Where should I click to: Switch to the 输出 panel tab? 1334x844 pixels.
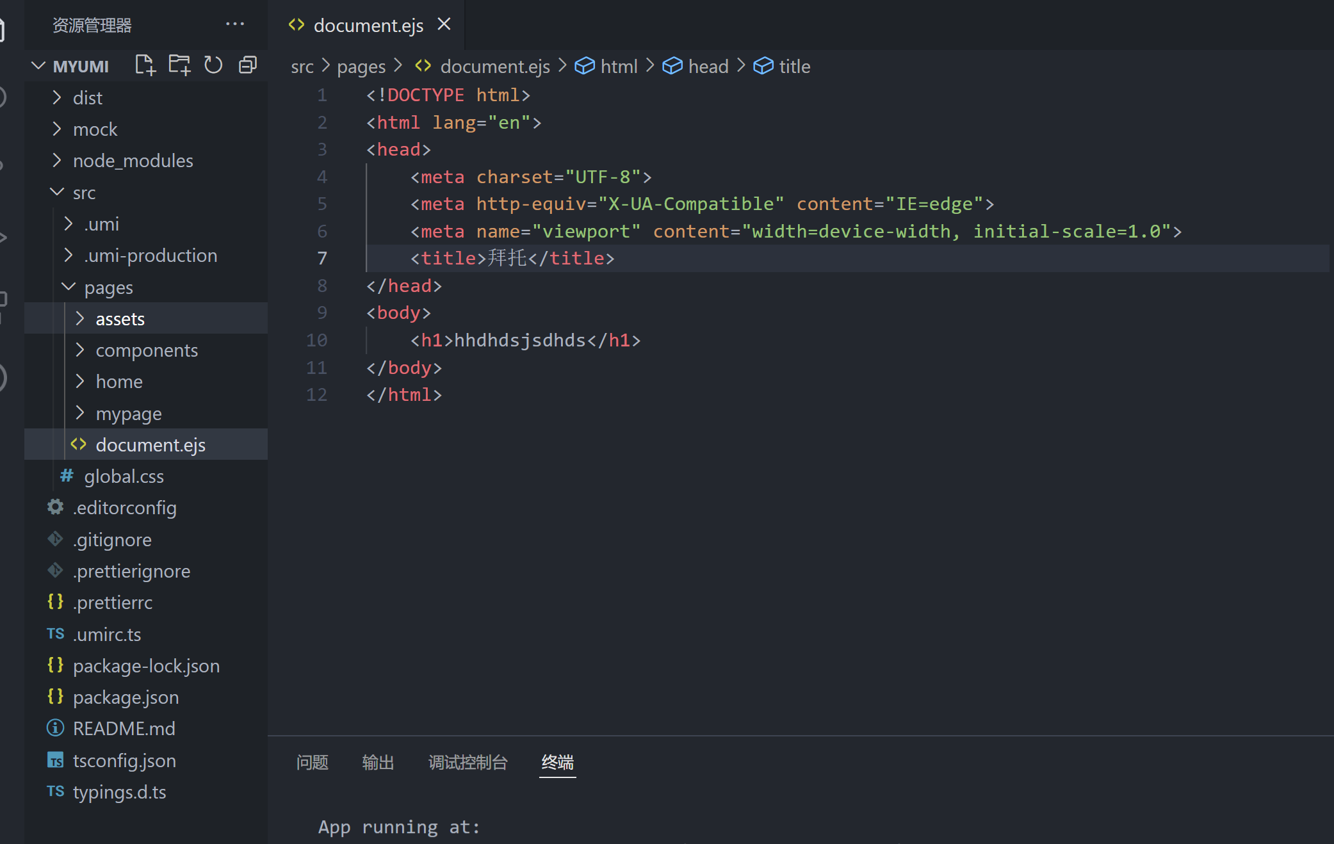pyautogui.click(x=378, y=762)
